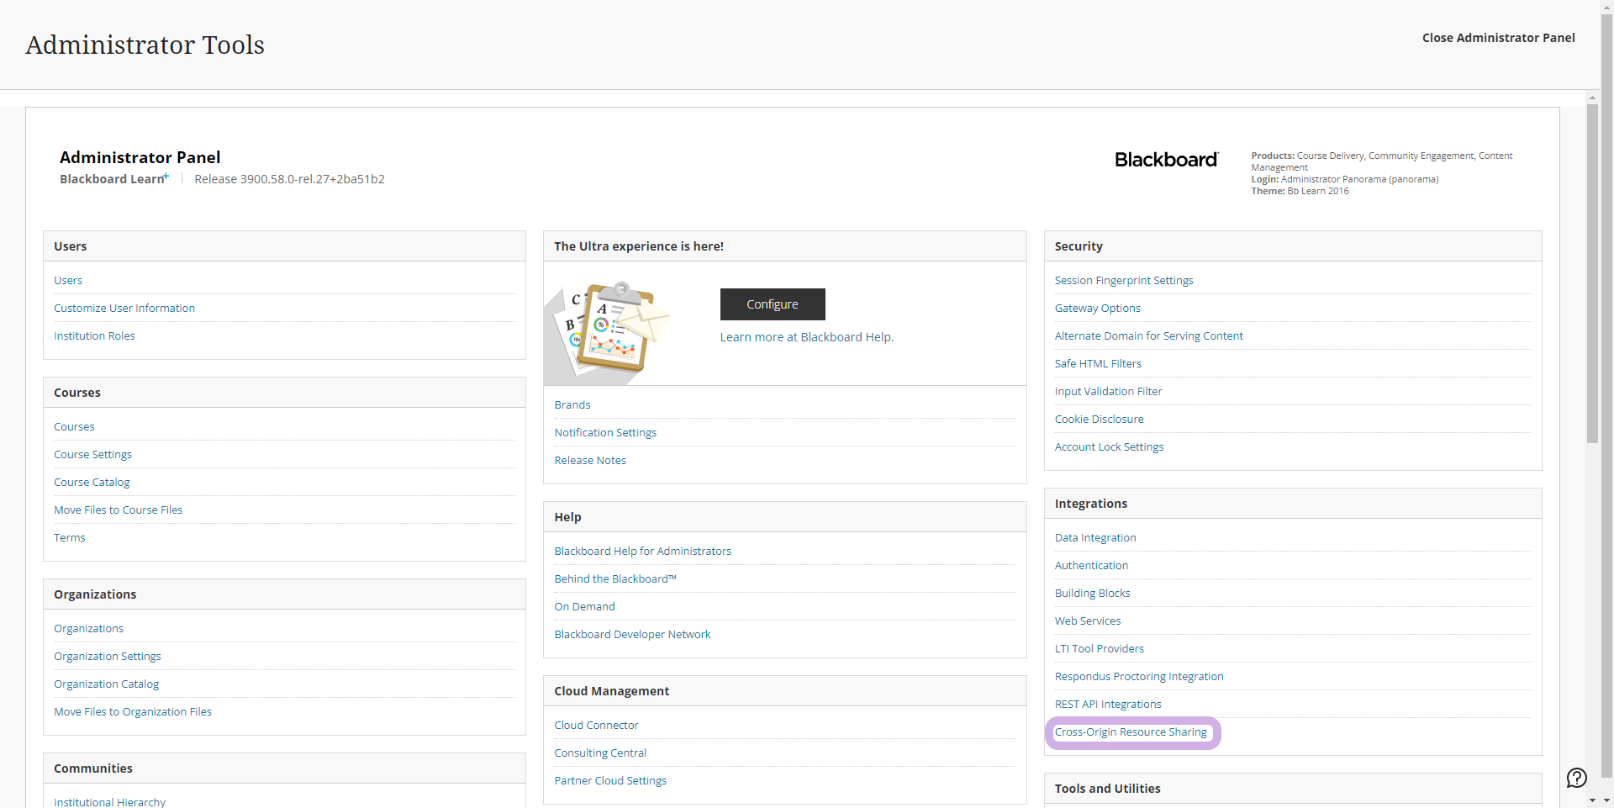Image resolution: width=1614 pixels, height=808 pixels.
Task: Click the Blackboard logo
Action: (1166, 160)
